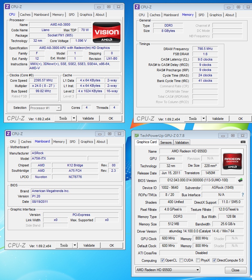The height and width of the screenshot is (280, 252).
Task: Open the Processor #1 selection dropdown
Action: (45, 108)
